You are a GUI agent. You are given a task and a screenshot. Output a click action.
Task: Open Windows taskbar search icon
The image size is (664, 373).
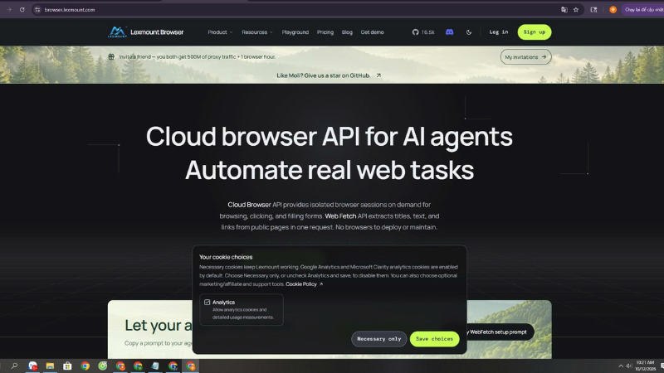point(14,366)
